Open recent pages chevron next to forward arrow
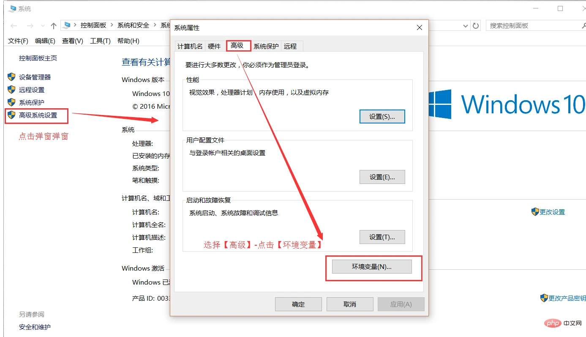 click(42, 25)
